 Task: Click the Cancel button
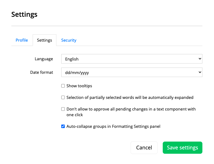(x=144, y=148)
